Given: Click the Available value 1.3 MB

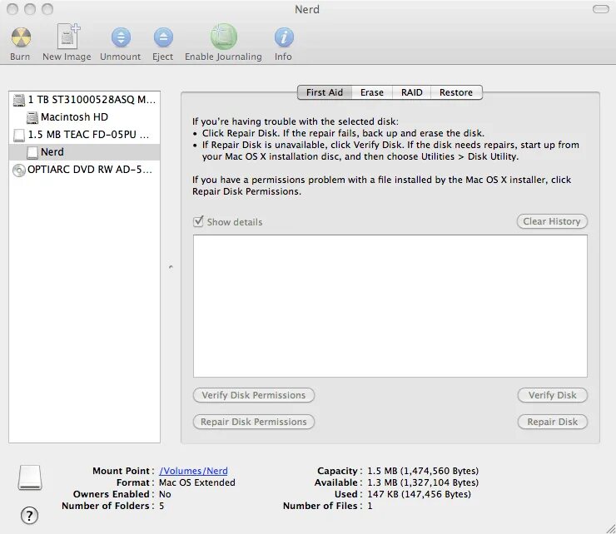Looking at the screenshot, I should pos(423,482).
